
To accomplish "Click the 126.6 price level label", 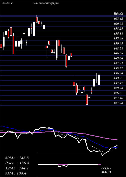I will click(118, 93).
